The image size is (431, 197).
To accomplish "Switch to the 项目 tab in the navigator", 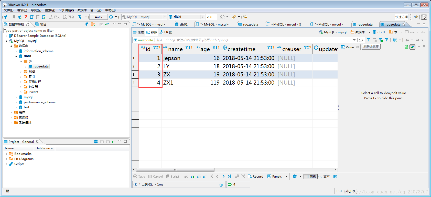I will (41, 24).
